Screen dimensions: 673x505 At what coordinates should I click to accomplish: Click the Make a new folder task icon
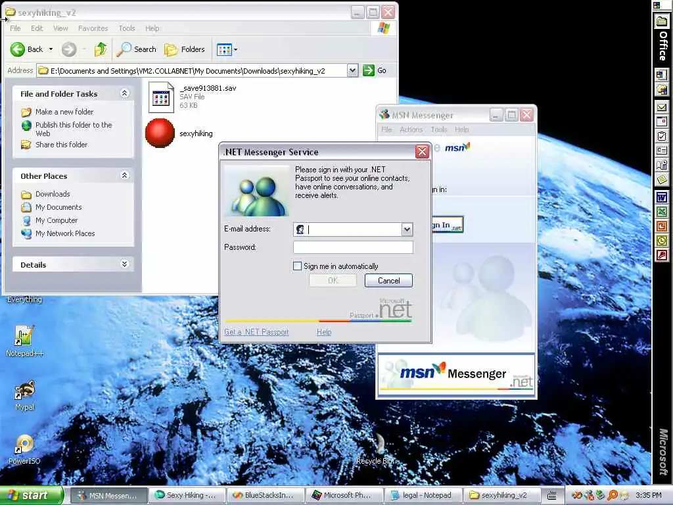coord(26,112)
